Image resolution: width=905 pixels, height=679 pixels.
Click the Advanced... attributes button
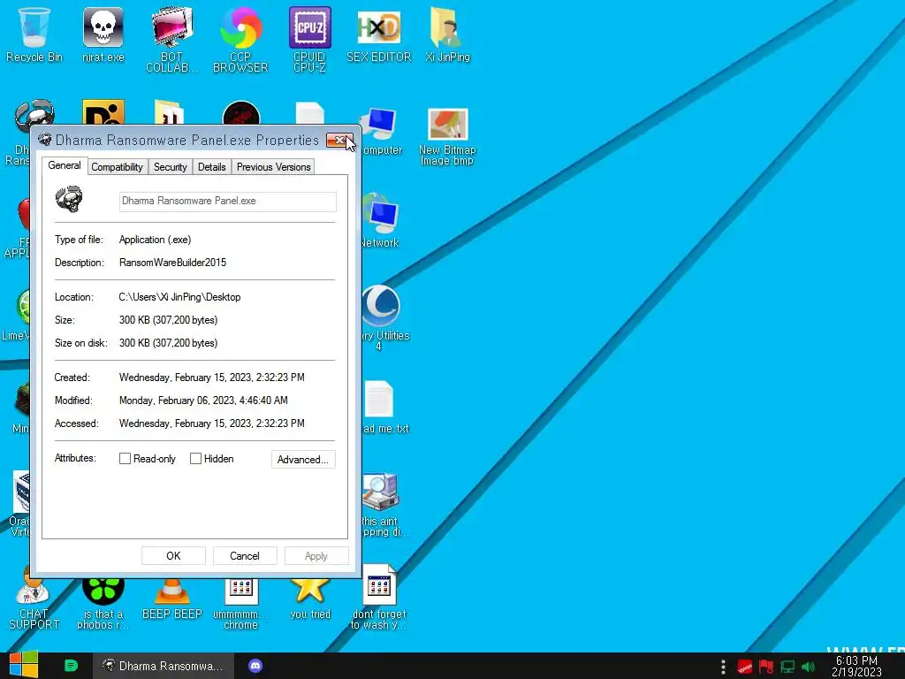[303, 460]
